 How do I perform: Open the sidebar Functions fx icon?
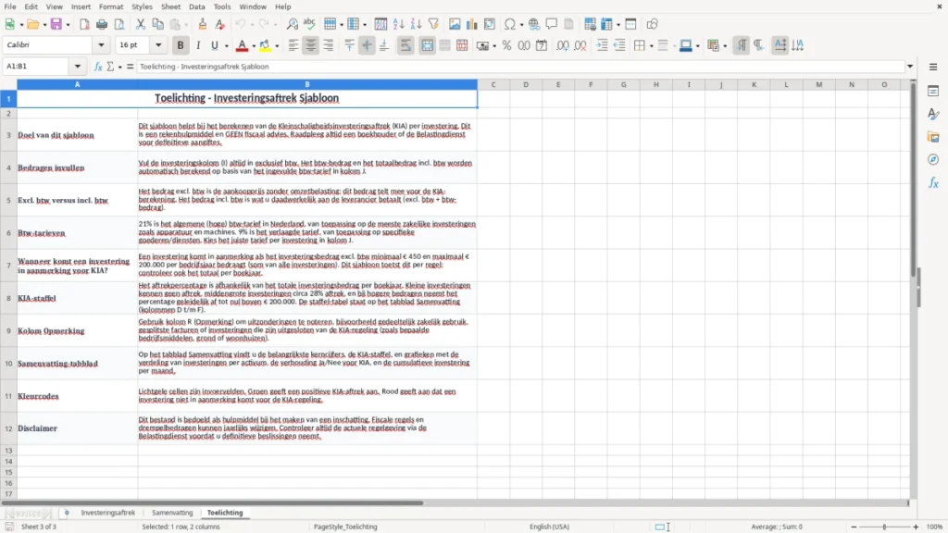tap(933, 182)
